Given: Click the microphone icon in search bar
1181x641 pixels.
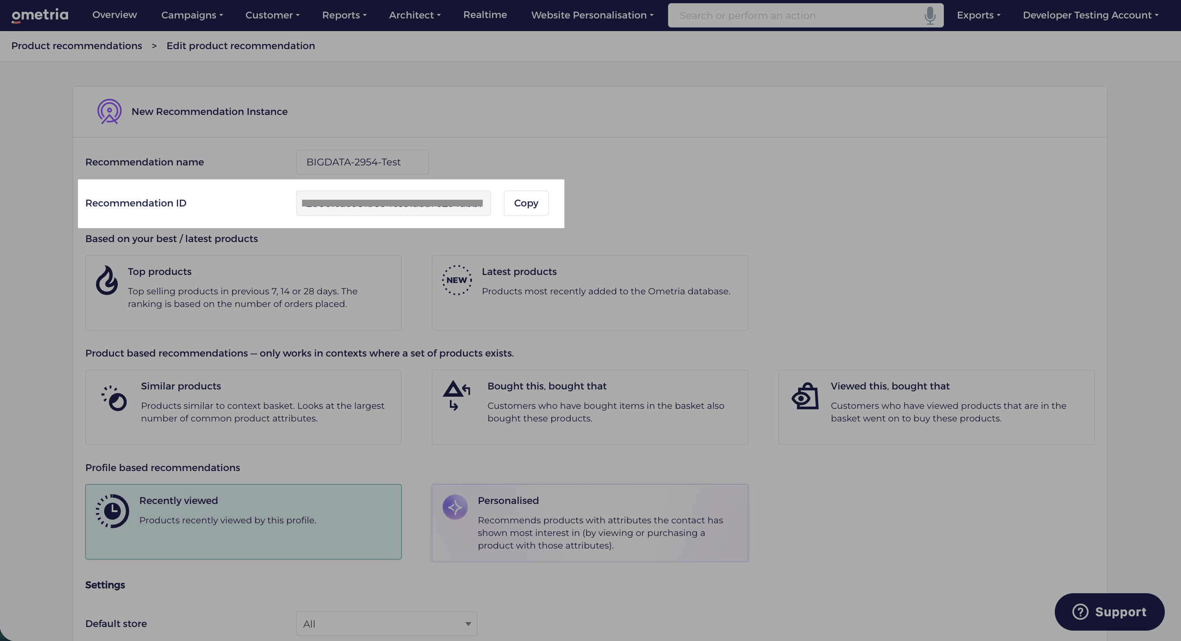Looking at the screenshot, I should [929, 16].
